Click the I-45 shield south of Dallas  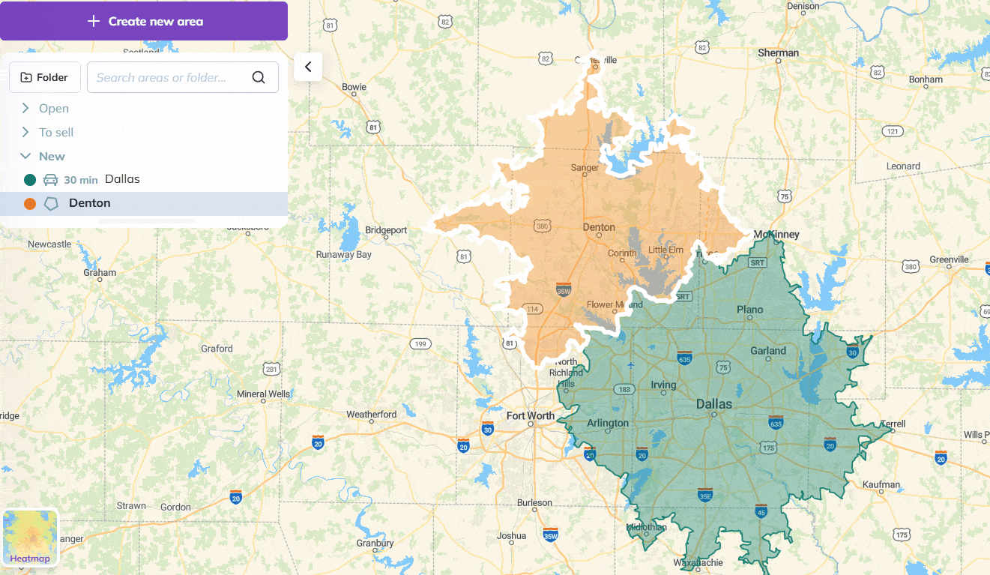click(761, 510)
